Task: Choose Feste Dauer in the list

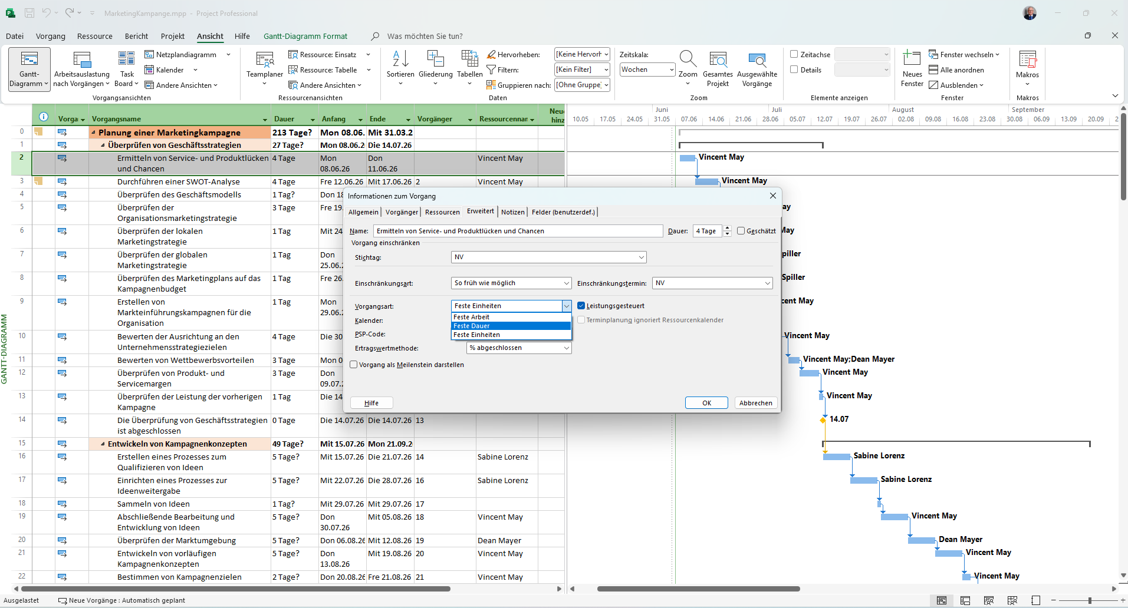Action: tap(511, 326)
